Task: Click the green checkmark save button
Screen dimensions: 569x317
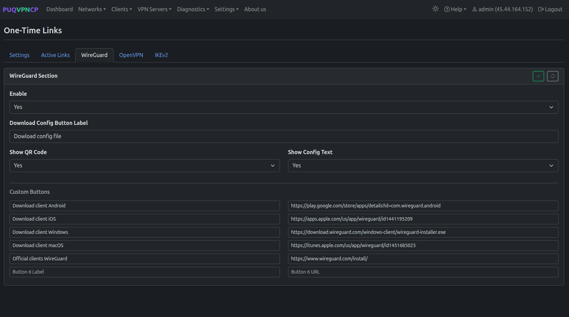Action: click(x=538, y=76)
